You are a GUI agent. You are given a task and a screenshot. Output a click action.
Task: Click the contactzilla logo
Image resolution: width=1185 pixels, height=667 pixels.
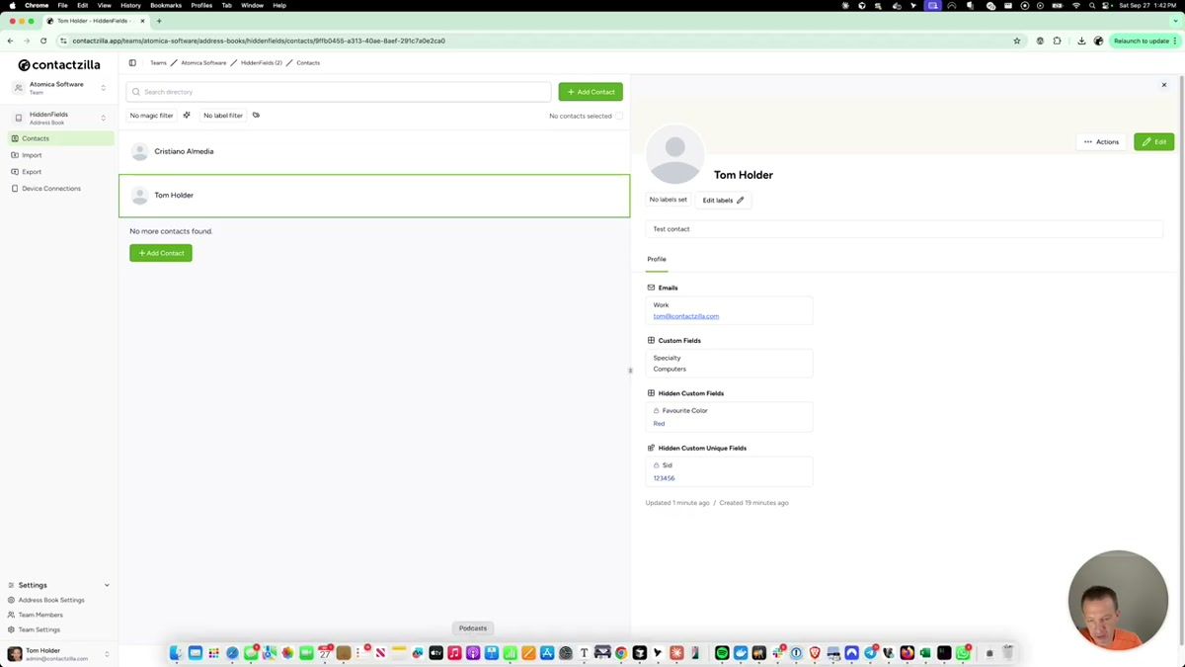pyautogui.click(x=57, y=65)
